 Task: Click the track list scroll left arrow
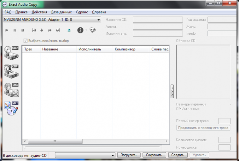(x=25, y=141)
